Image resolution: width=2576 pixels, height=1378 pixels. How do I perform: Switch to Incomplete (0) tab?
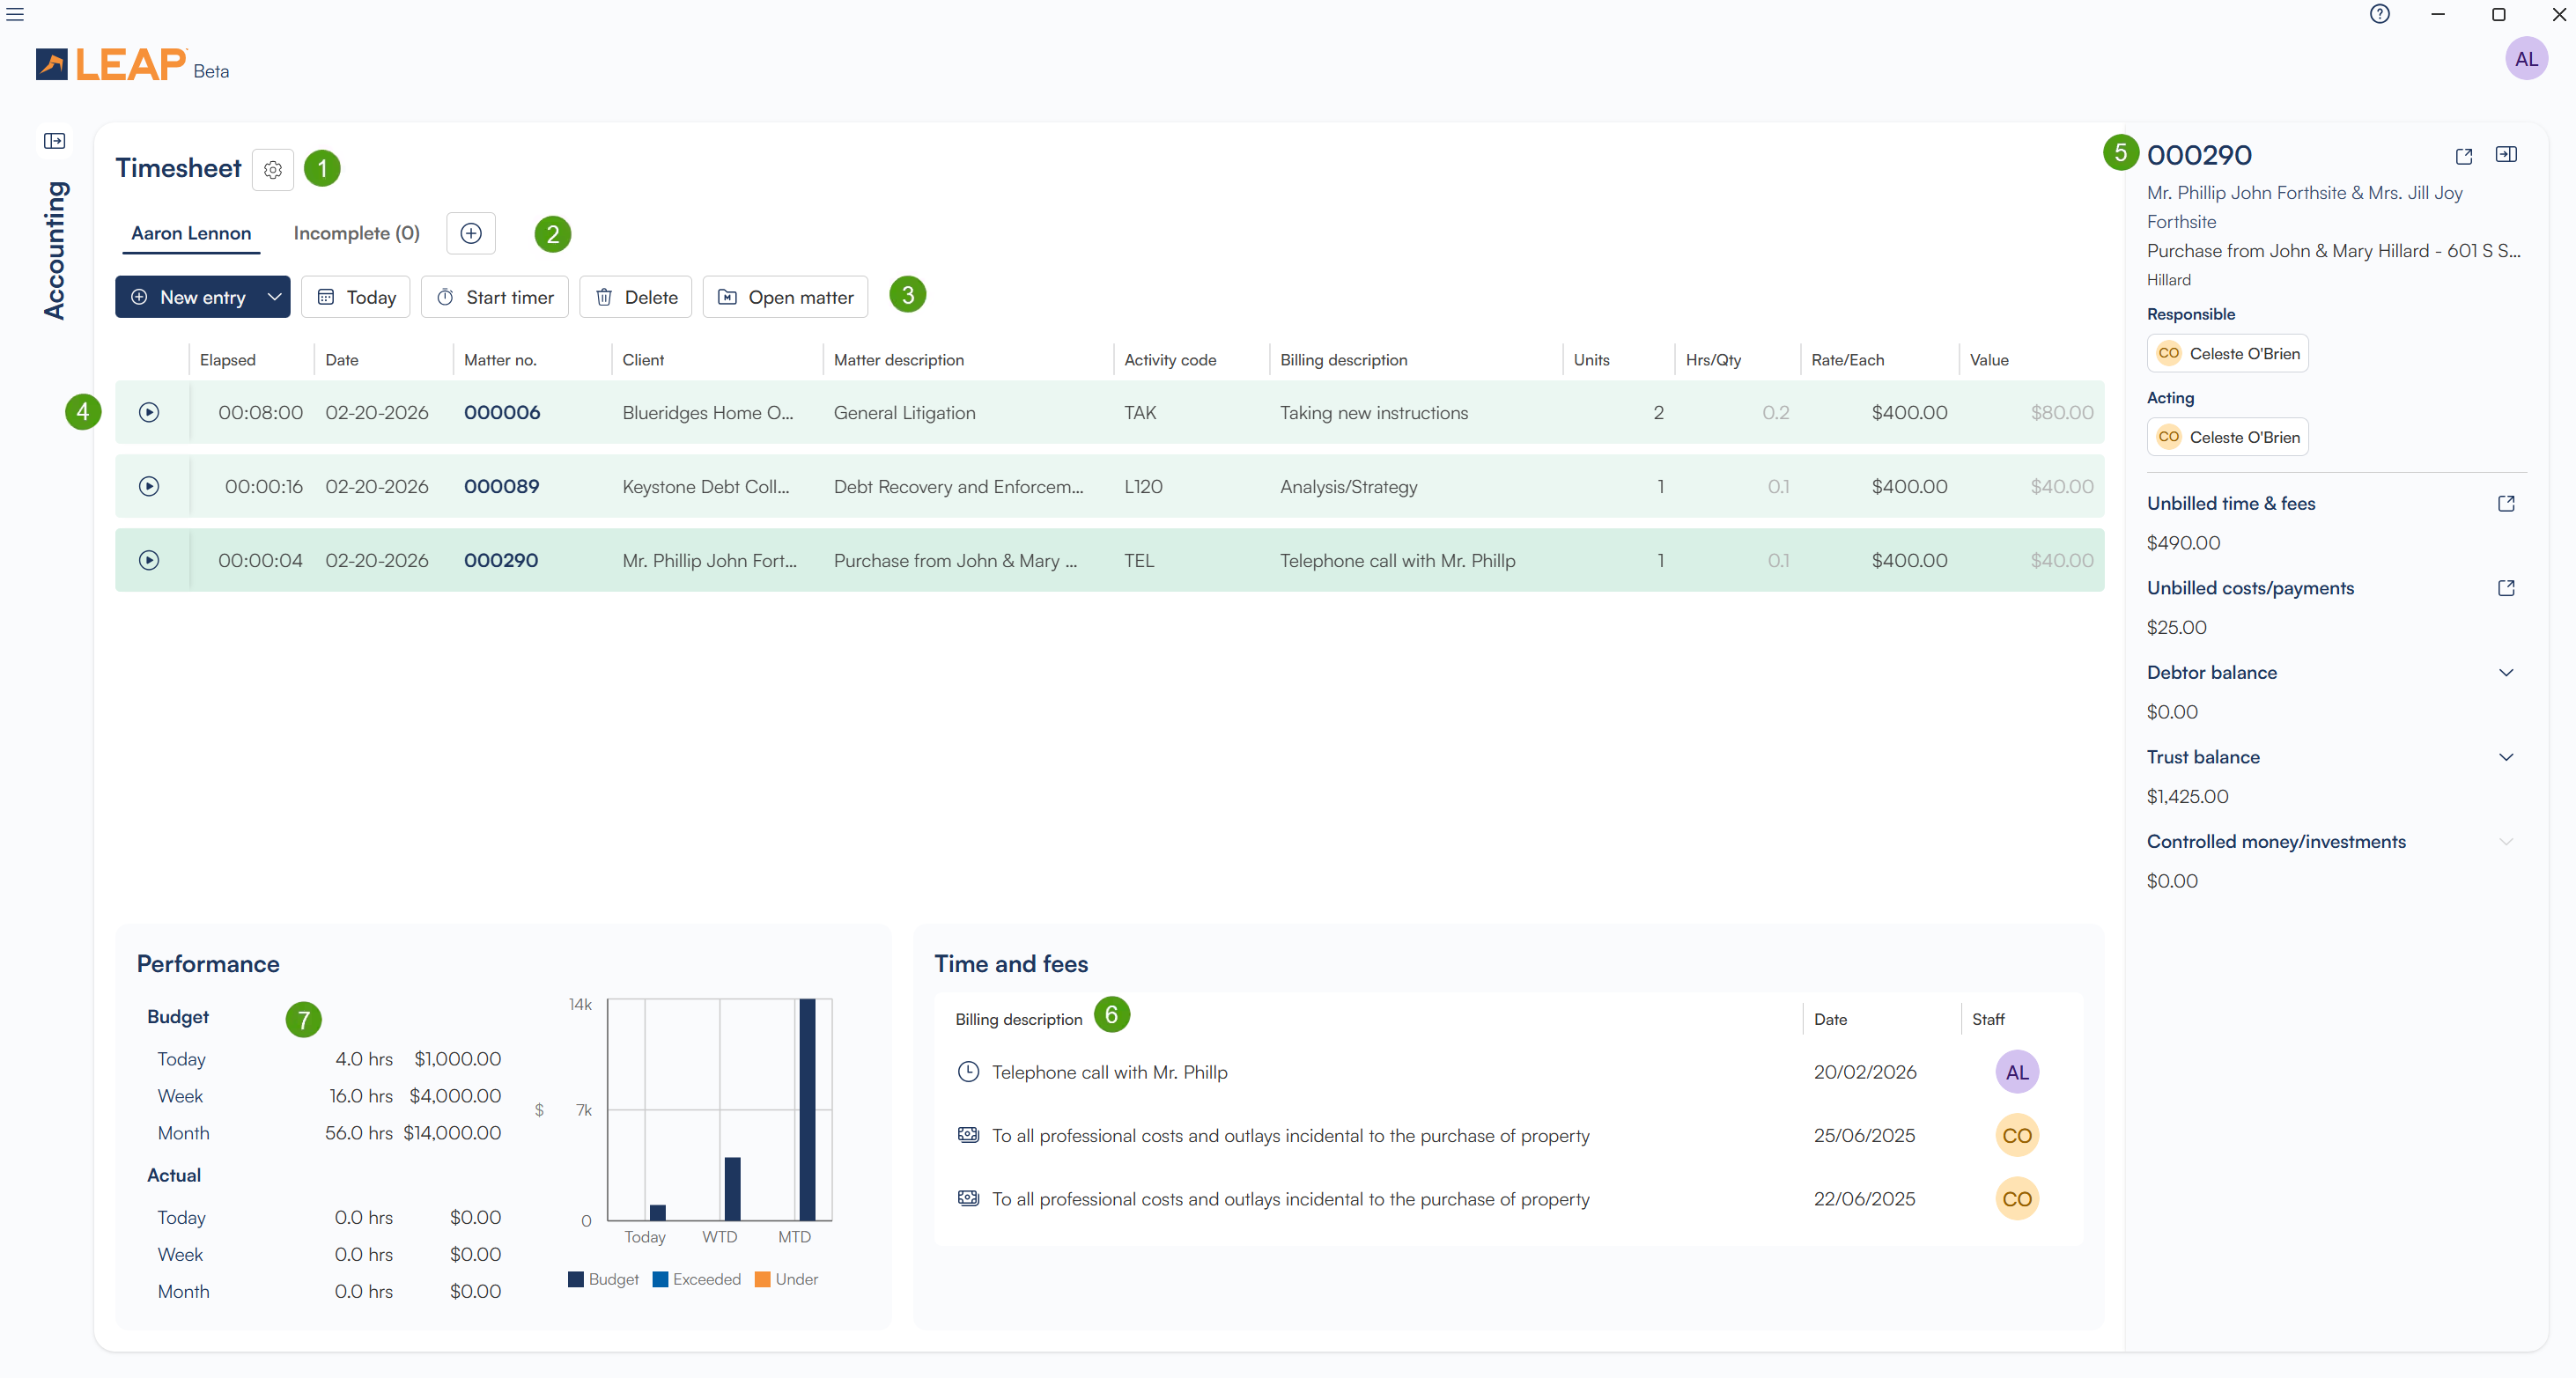coord(356,233)
